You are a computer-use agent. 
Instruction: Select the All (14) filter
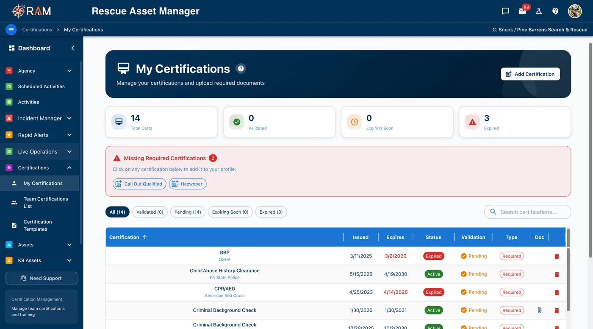pos(117,212)
